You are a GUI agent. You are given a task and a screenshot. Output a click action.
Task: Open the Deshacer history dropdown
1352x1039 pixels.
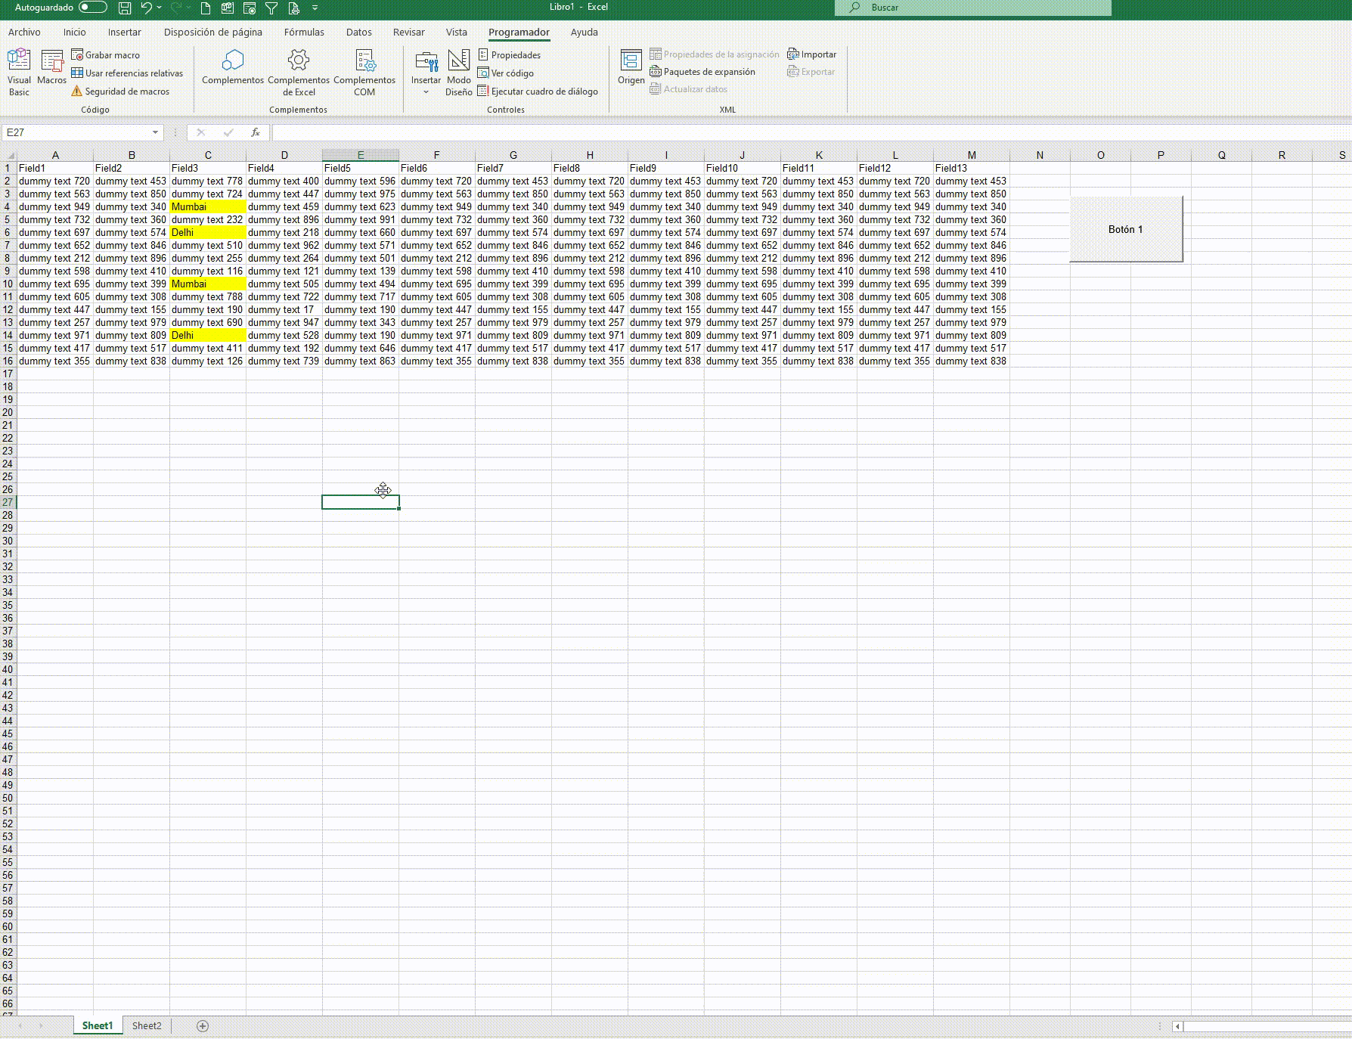(x=158, y=7)
